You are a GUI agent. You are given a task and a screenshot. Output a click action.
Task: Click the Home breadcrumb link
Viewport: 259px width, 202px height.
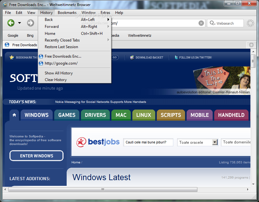pyautogui.click(x=76, y=162)
